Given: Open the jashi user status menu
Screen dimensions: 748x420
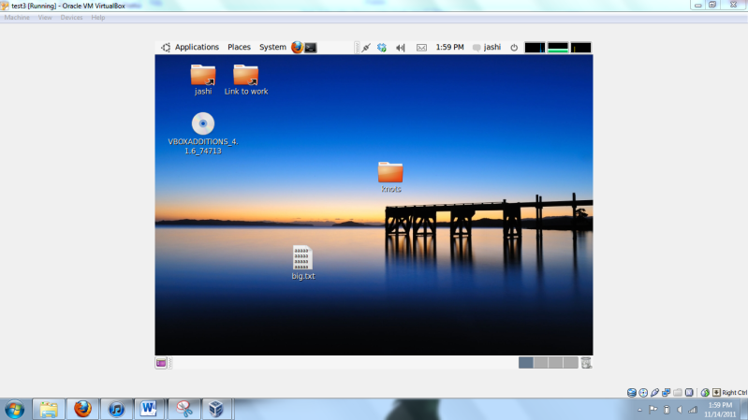Looking at the screenshot, I should tap(487, 47).
